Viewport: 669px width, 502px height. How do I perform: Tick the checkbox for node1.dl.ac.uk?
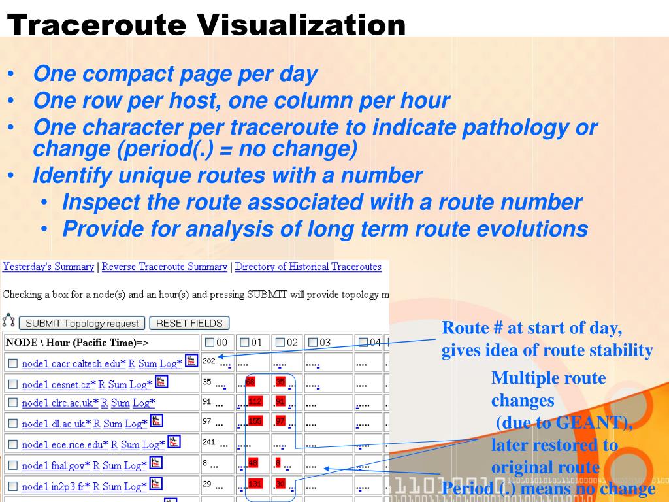(x=13, y=424)
